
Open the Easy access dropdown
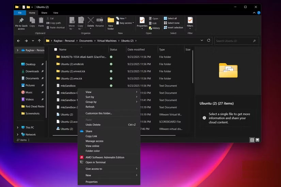tap(125, 23)
